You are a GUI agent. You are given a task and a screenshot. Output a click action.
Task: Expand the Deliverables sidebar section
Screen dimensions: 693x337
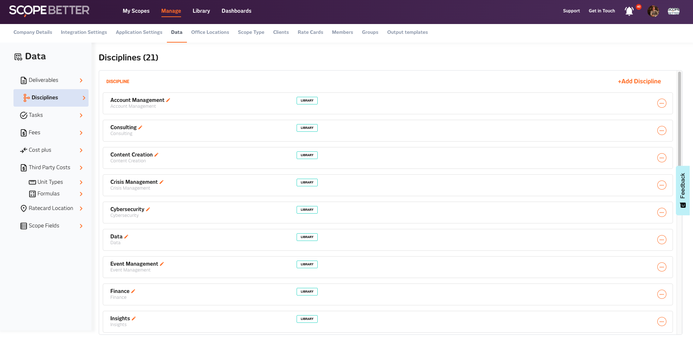click(81, 80)
